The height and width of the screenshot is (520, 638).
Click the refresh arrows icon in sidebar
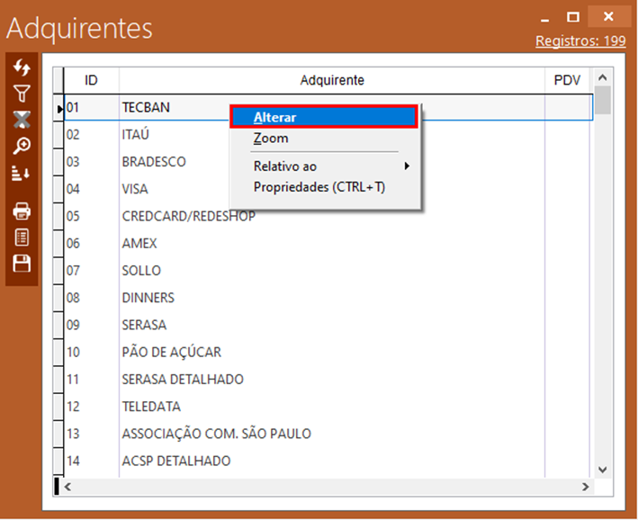(x=22, y=68)
